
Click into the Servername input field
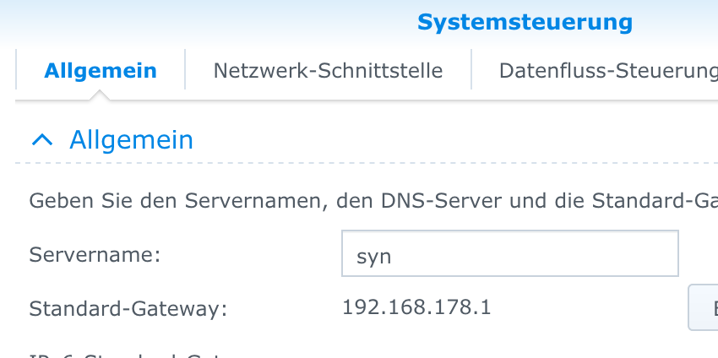pyautogui.click(x=509, y=254)
